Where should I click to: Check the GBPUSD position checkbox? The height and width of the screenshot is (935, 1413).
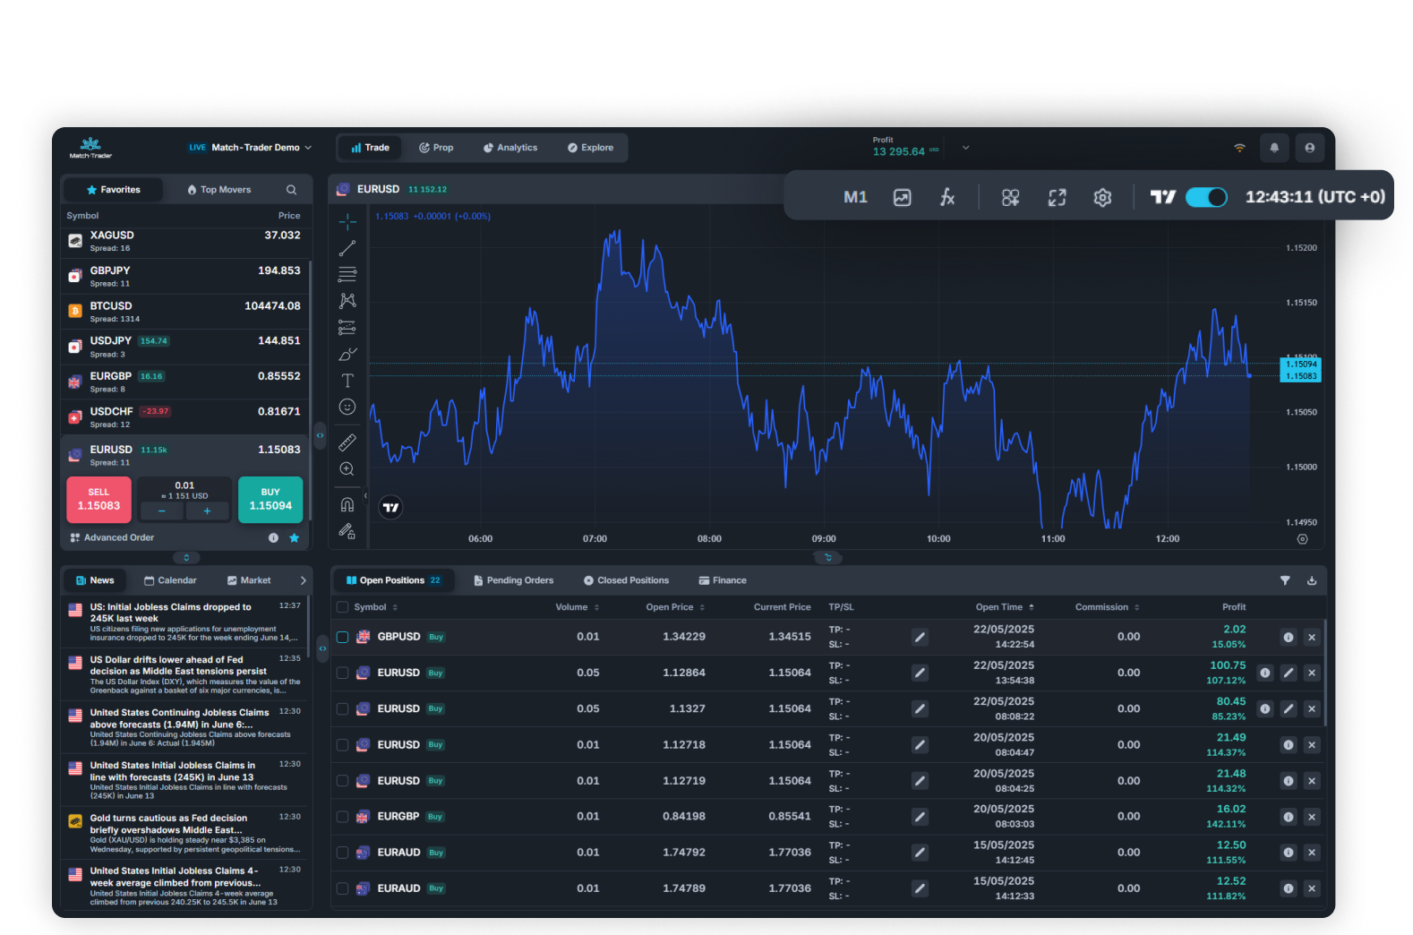pos(342,637)
